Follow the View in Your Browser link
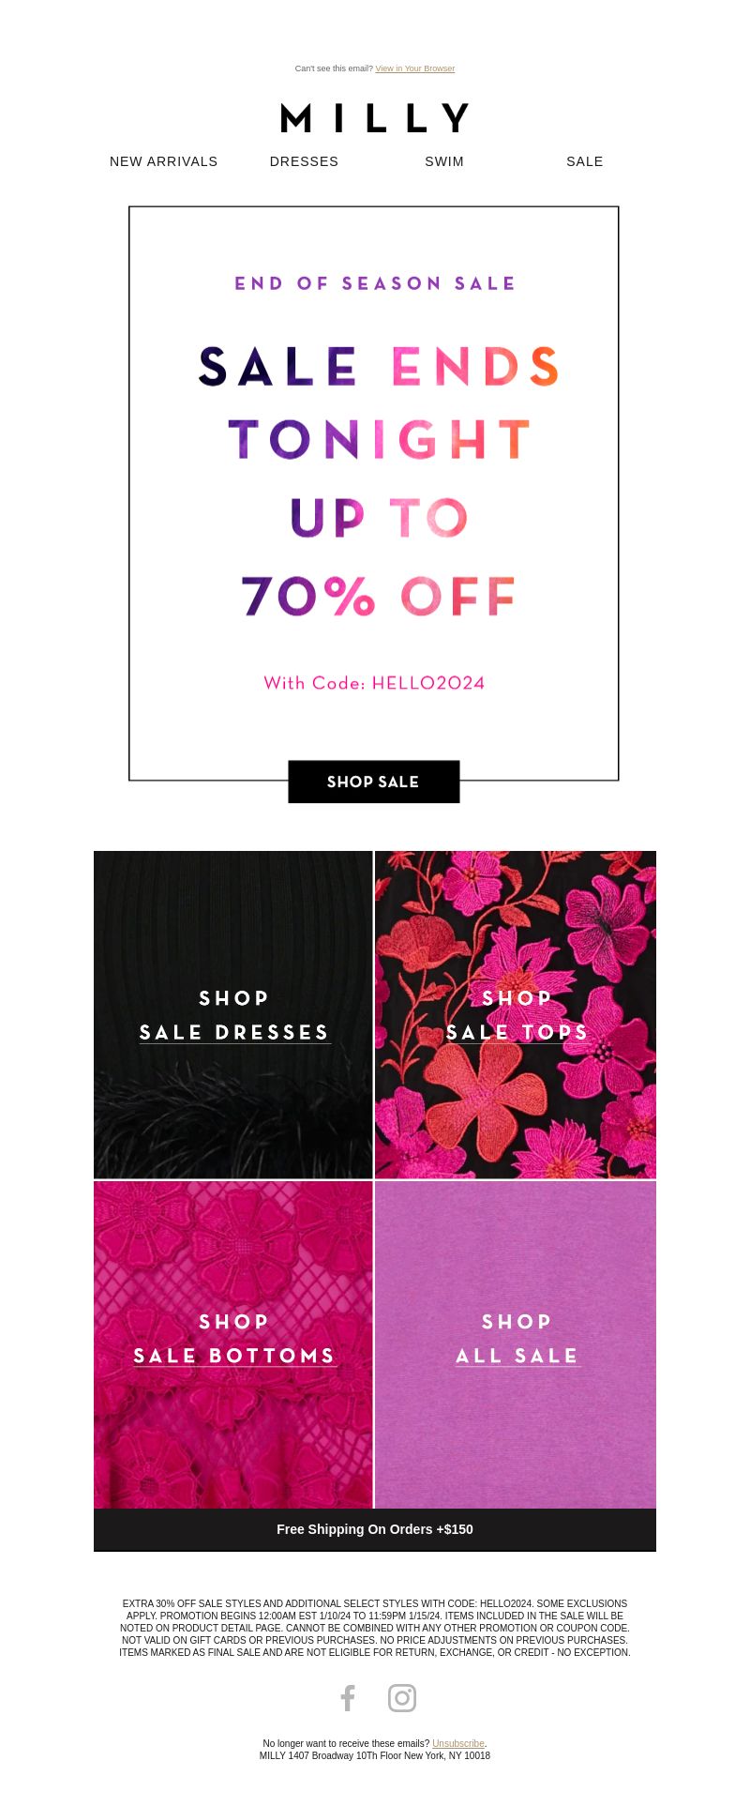Image resolution: width=750 pixels, height=1806 pixels. coord(415,68)
